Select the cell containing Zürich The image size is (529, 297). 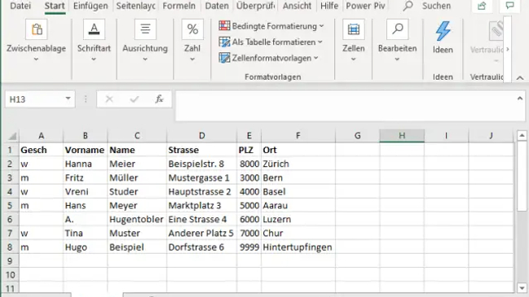[x=298, y=164]
